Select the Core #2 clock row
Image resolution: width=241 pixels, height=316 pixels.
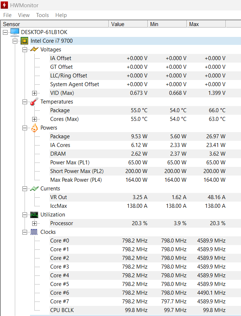[x=146, y=258]
